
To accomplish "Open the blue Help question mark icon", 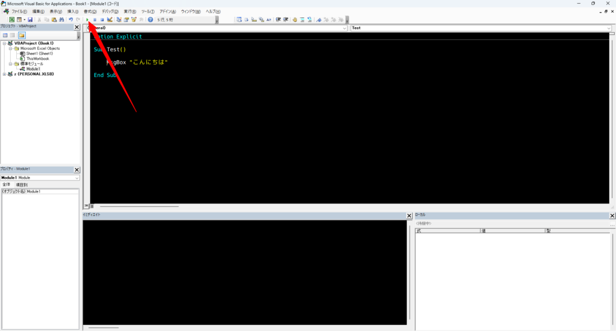I will click(x=150, y=20).
